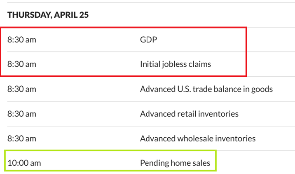The height and width of the screenshot is (174, 295).
Task: Click the word 'goods' in trade balance row
Action: 262,89
